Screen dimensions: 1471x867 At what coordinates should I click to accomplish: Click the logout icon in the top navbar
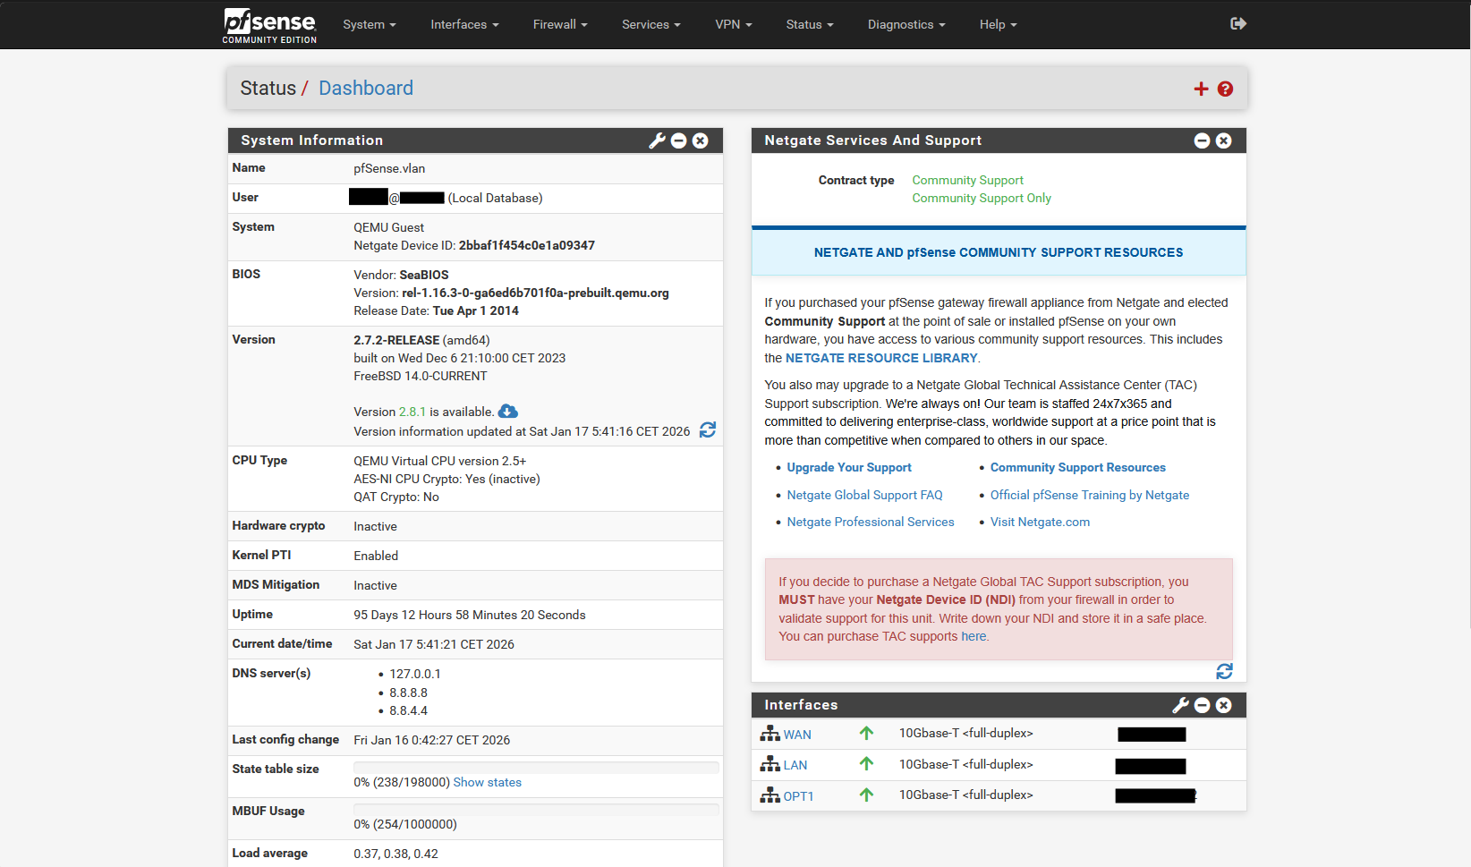[1238, 24]
